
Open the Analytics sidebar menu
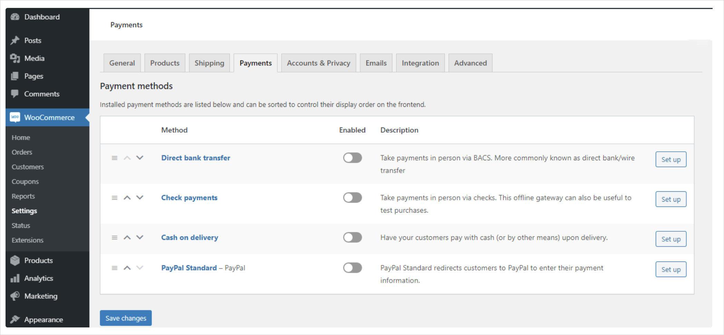(x=48, y=278)
